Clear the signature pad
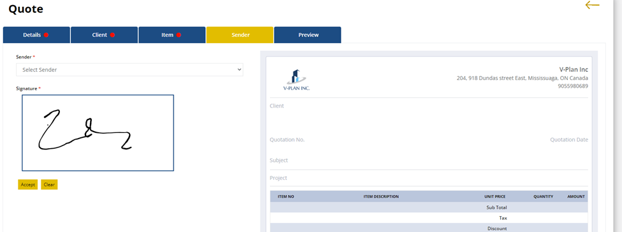The width and height of the screenshot is (622, 232). [49, 184]
